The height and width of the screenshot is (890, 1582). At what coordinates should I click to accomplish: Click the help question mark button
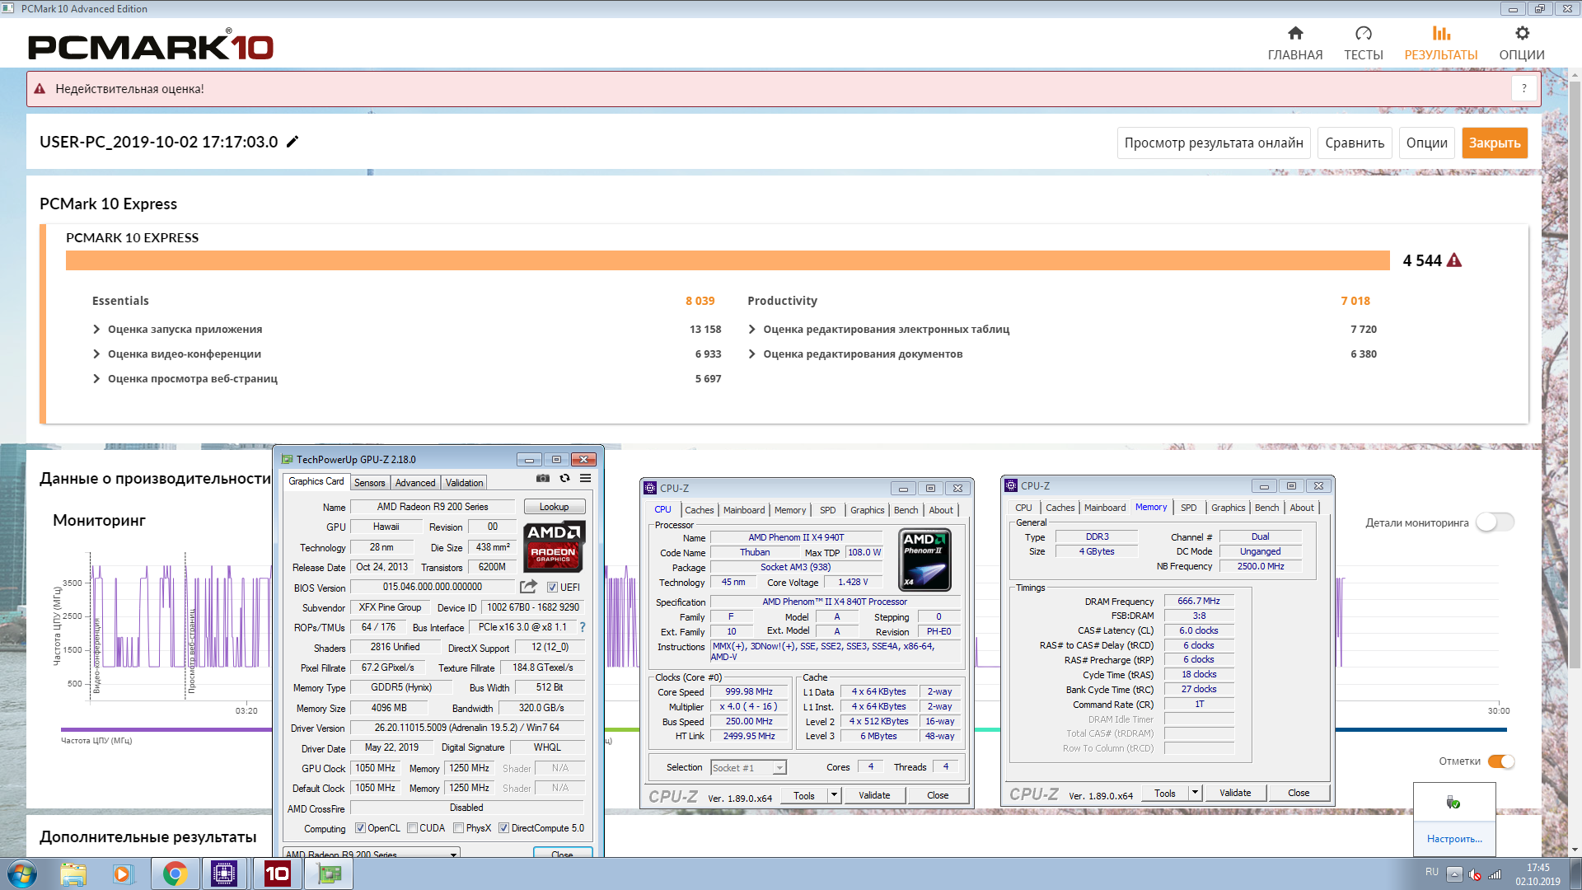click(1523, 88)
